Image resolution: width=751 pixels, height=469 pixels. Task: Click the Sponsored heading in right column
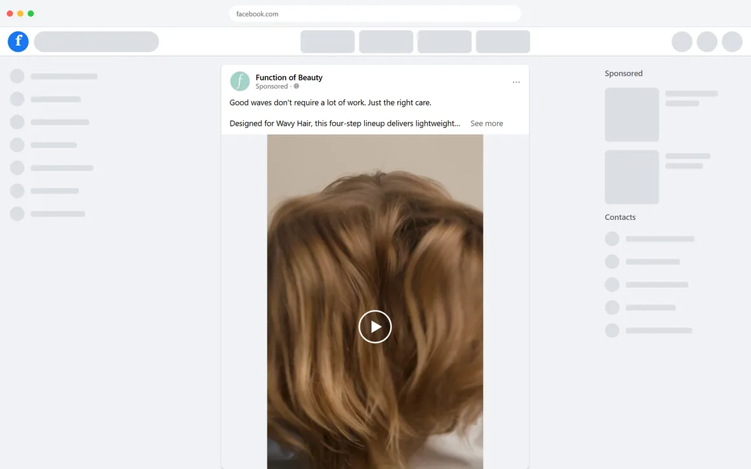click(624, 73)
